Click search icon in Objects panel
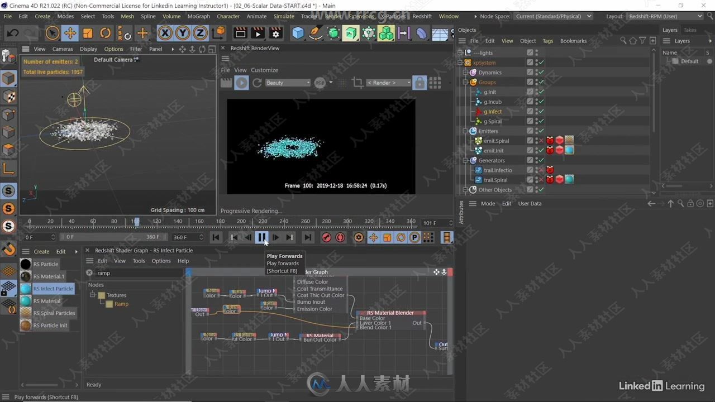Viewport: 715px width, 402px height. tap(623, 41)
